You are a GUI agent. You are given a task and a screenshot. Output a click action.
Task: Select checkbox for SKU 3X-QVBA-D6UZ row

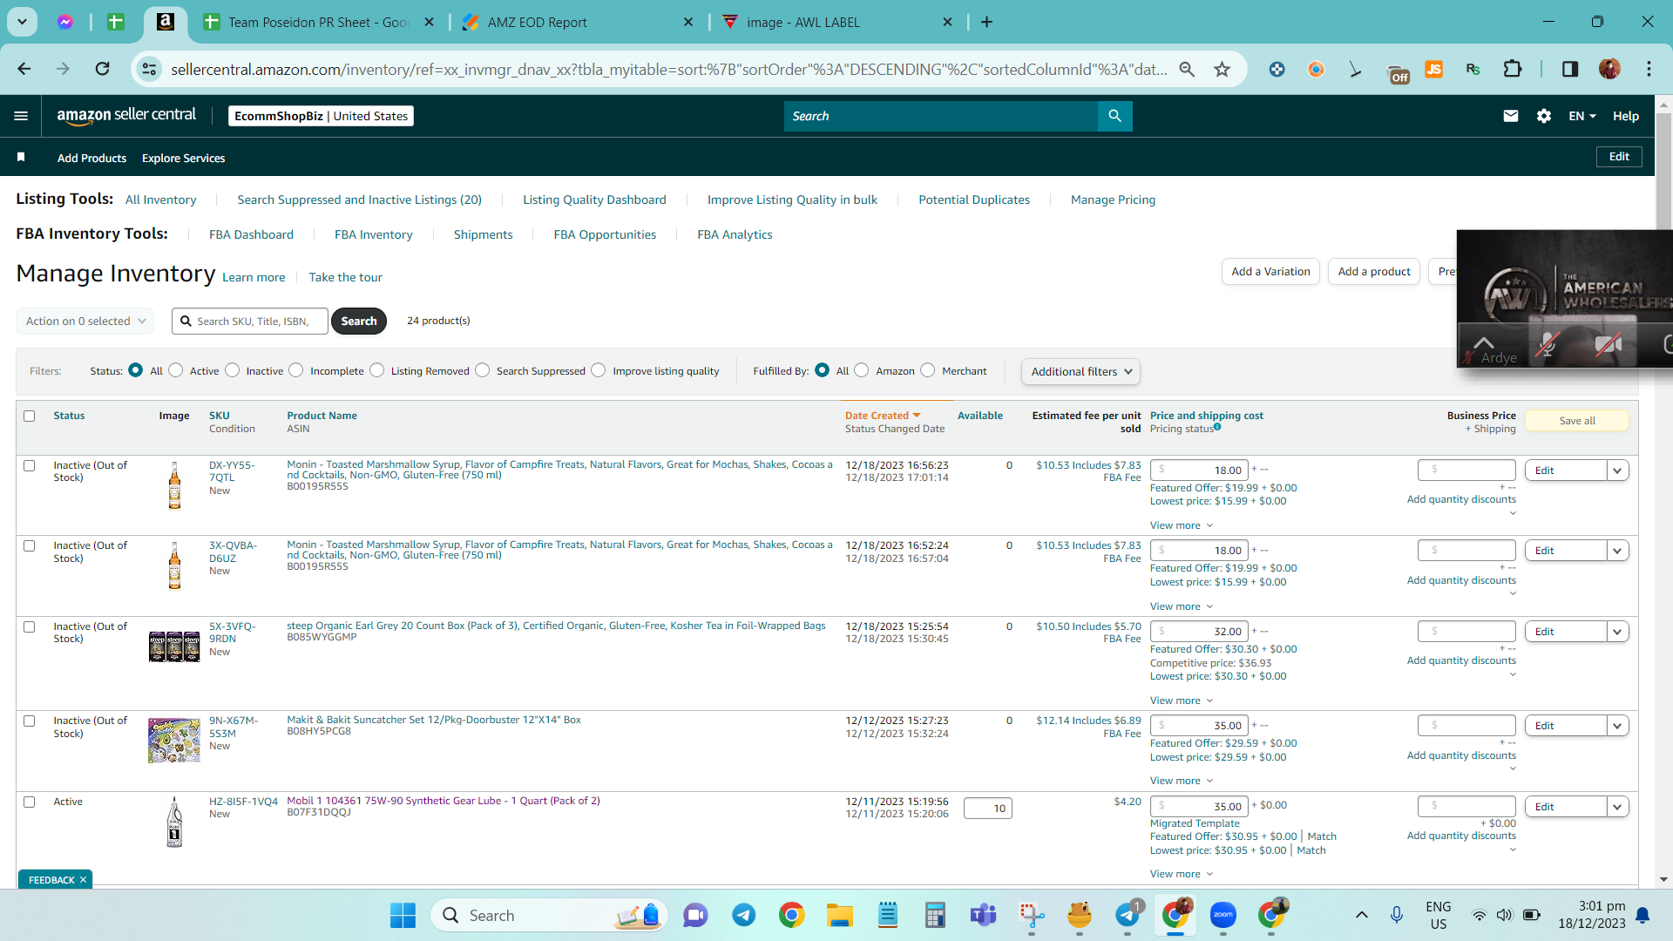tap(30, 545)
